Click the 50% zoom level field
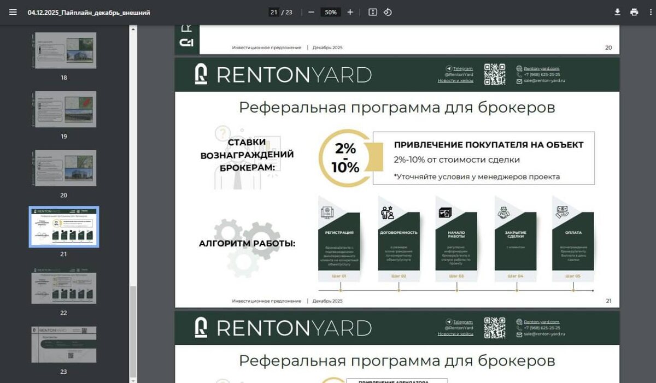Viewport: 656px width, 383px height. [331, 12]
